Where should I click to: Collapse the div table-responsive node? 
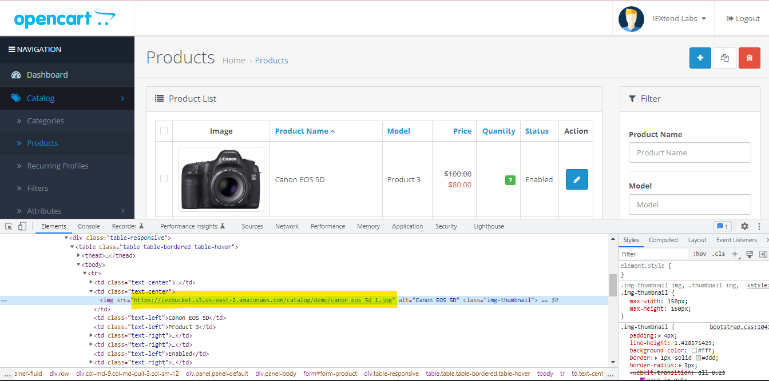coord(66,238)
